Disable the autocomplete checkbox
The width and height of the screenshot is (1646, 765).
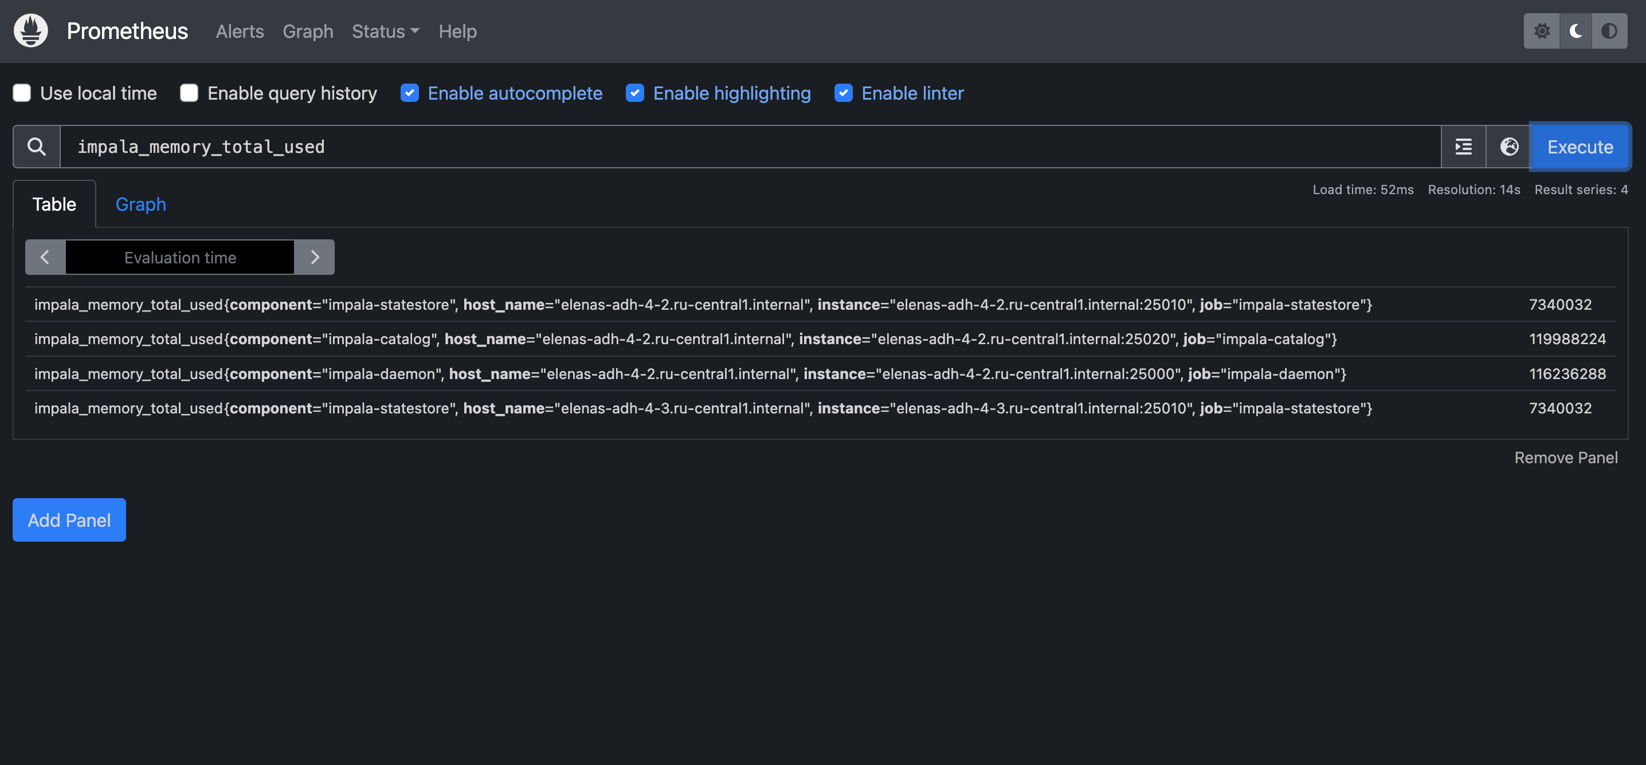(x=410, y=93)
